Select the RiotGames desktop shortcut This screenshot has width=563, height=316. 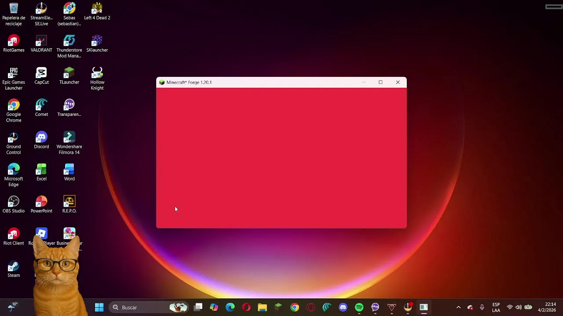click(14, 44)
